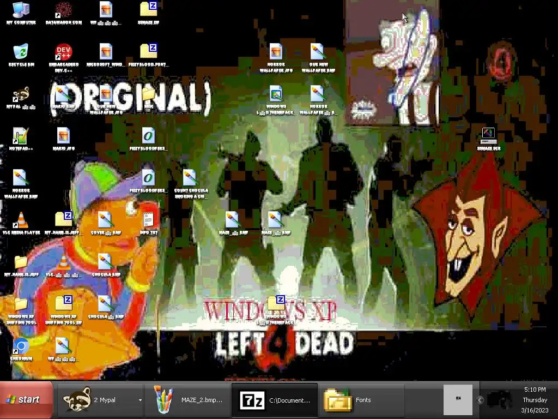This screenshot has width=558, height=419.
Task: Launch the Chromium browser shortcut
Action: pos(21,349)
